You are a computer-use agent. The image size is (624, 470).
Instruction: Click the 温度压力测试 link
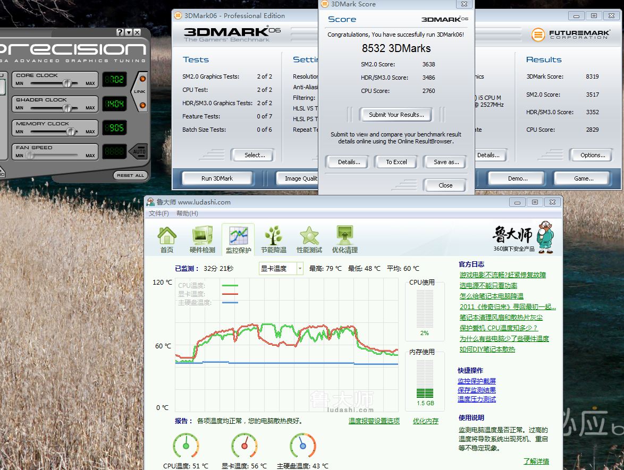(x=477, y=399)
